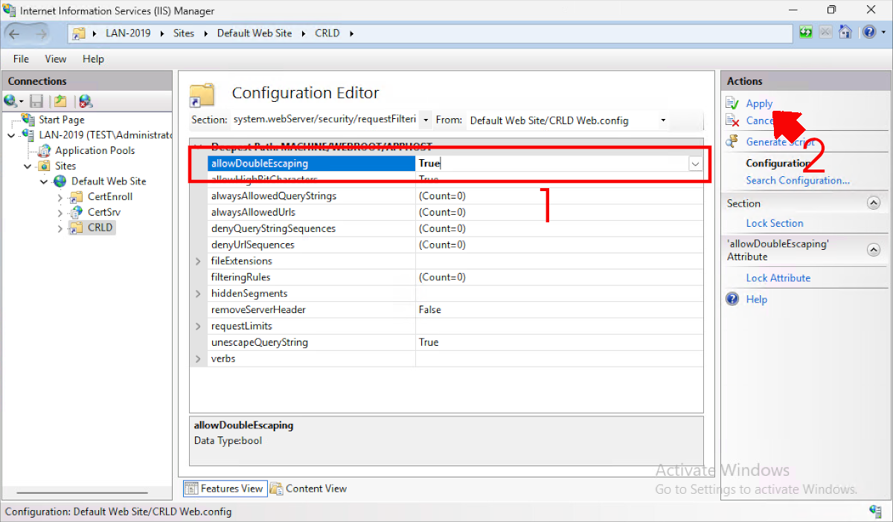Click the Apply checkmark icon
The height and width of the screenshot is (522, 893).
click(733, 103)
